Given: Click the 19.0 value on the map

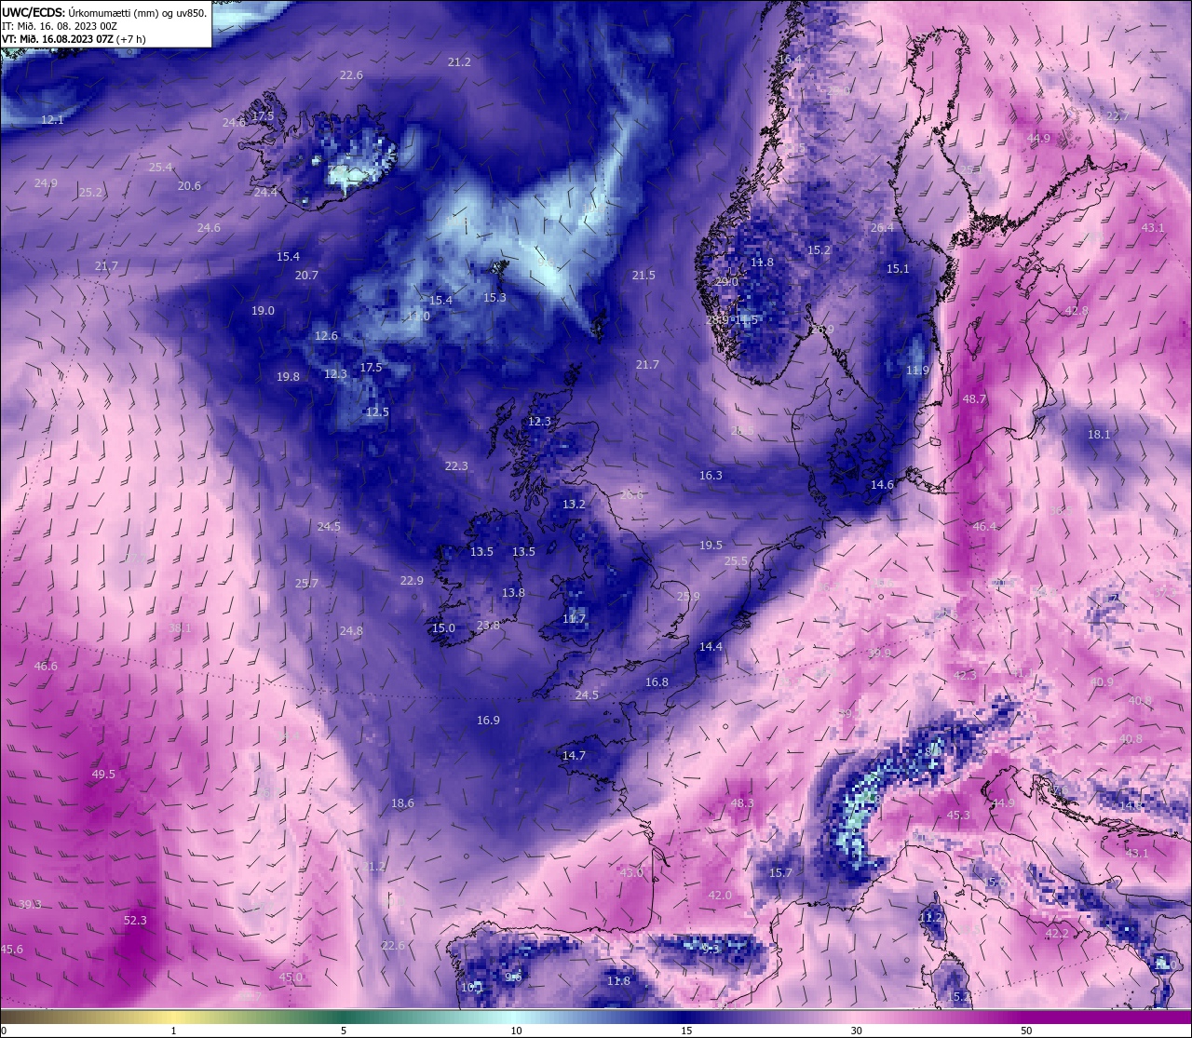Looking at the screenshot, I should pos(263,310).
